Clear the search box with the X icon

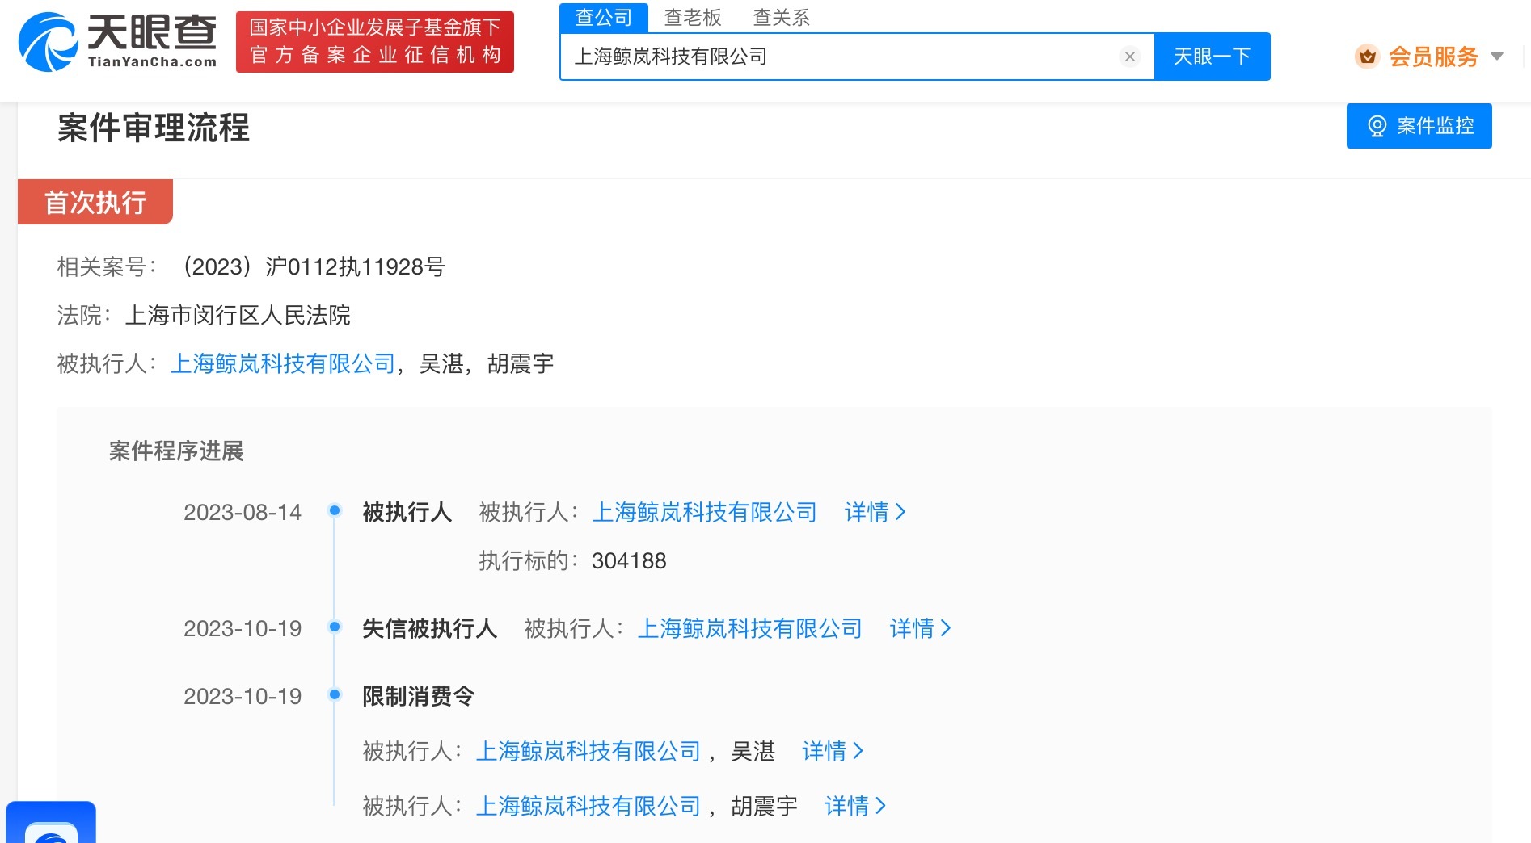pos(1130,57)
